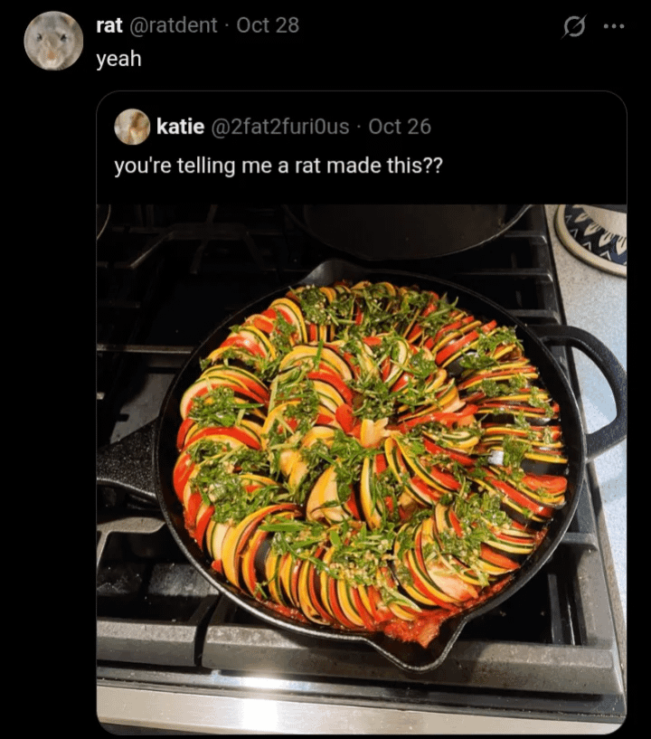Open the Oct 28 post timestamp
The height and width of the screenshot is (739, 651).
pos(268,25)
